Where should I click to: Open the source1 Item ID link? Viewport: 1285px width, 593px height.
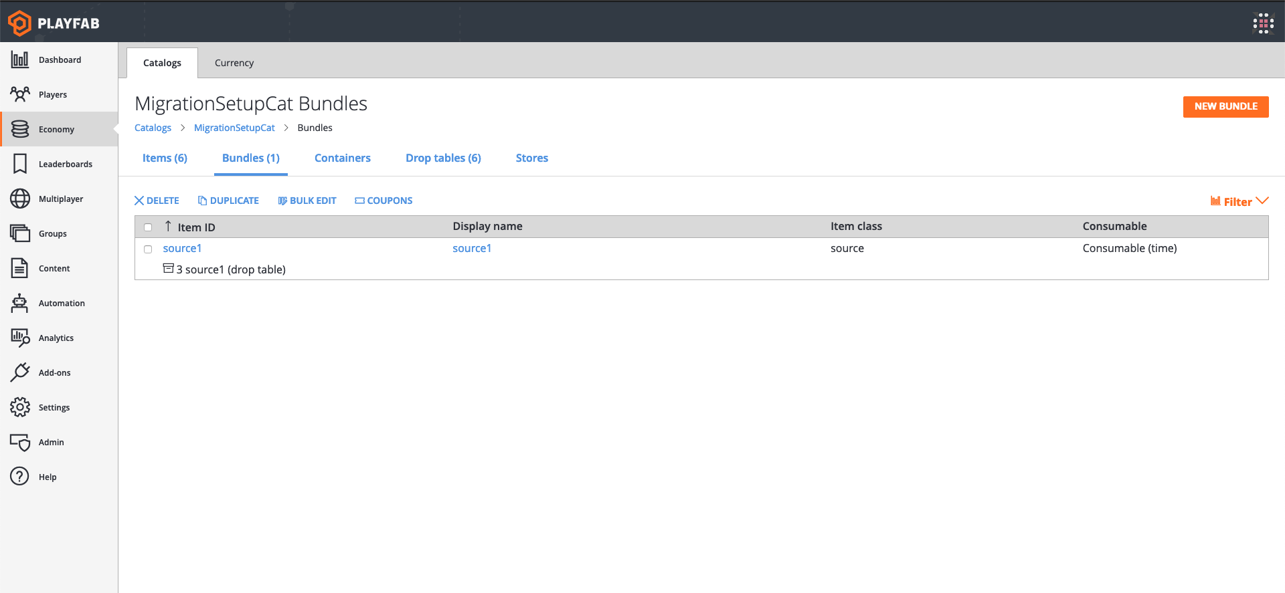tap(182, 248)
